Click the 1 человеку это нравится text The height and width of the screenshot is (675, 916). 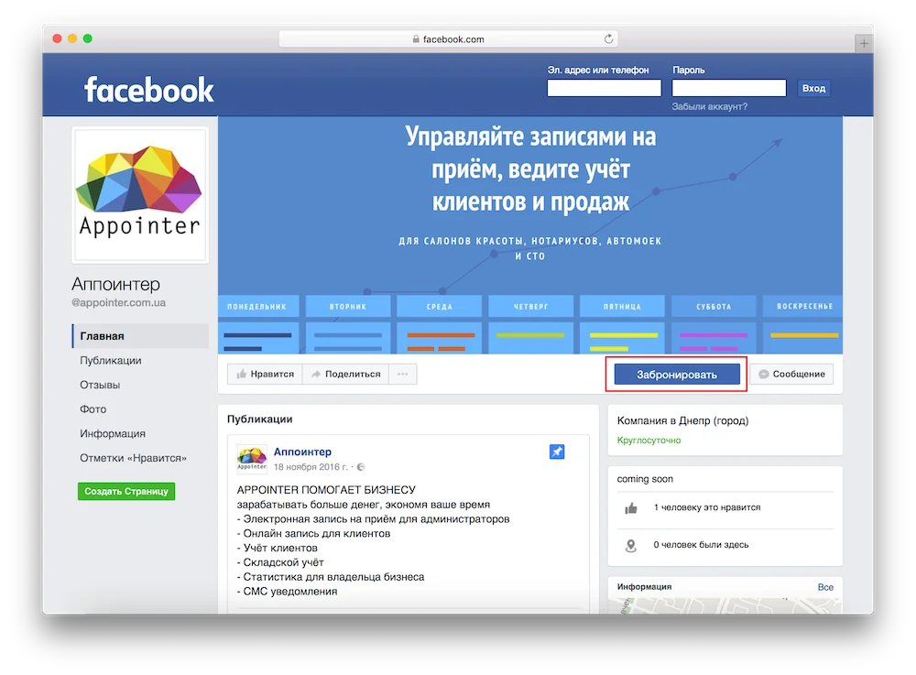707,507
